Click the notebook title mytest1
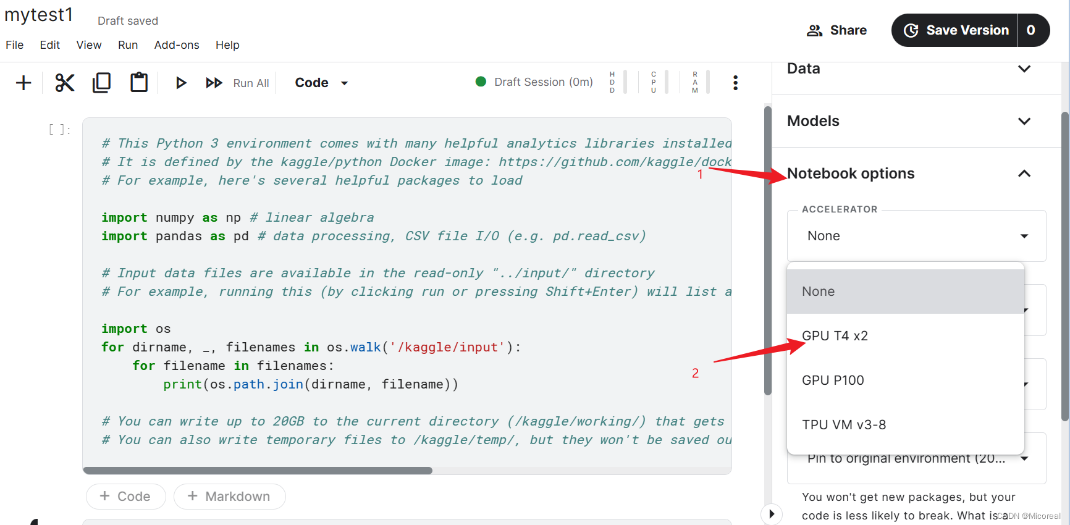Image resolution: width=1070 pixels, height=525 pixels. click(x=39, y=15)
